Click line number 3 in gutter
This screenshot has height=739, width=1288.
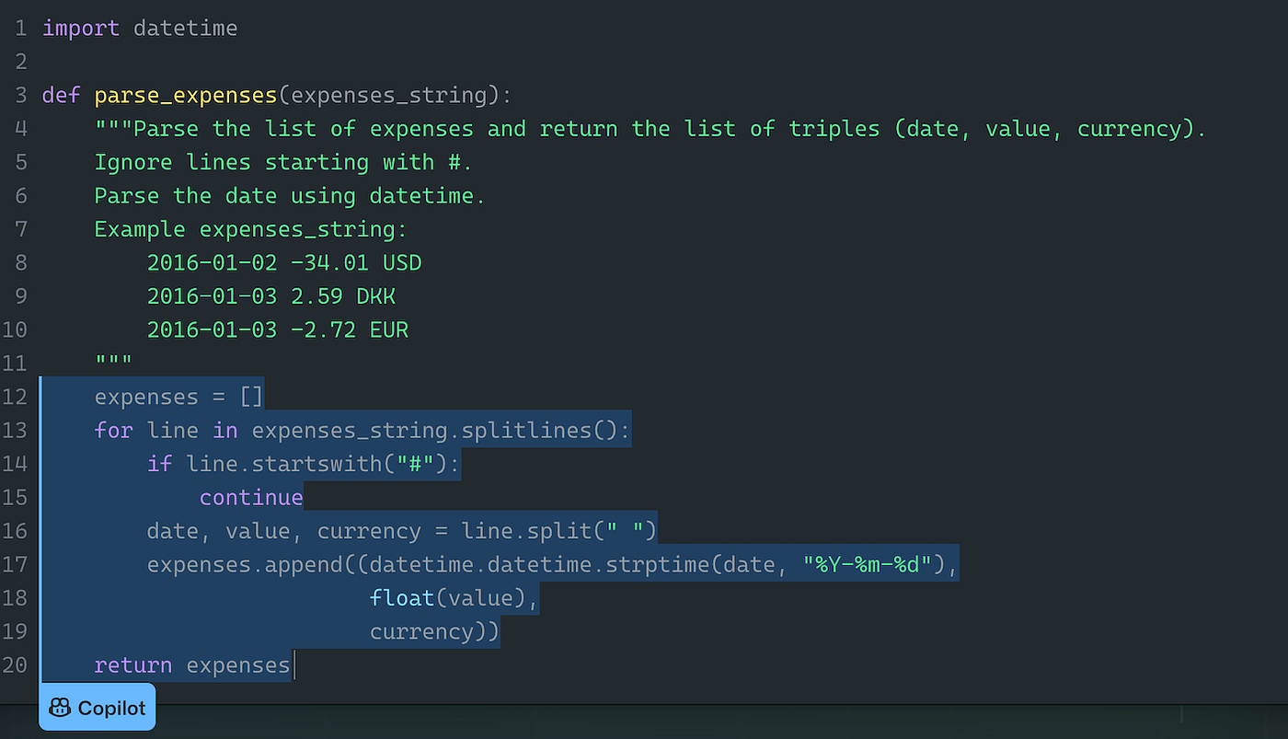click(x=20, y=96)
